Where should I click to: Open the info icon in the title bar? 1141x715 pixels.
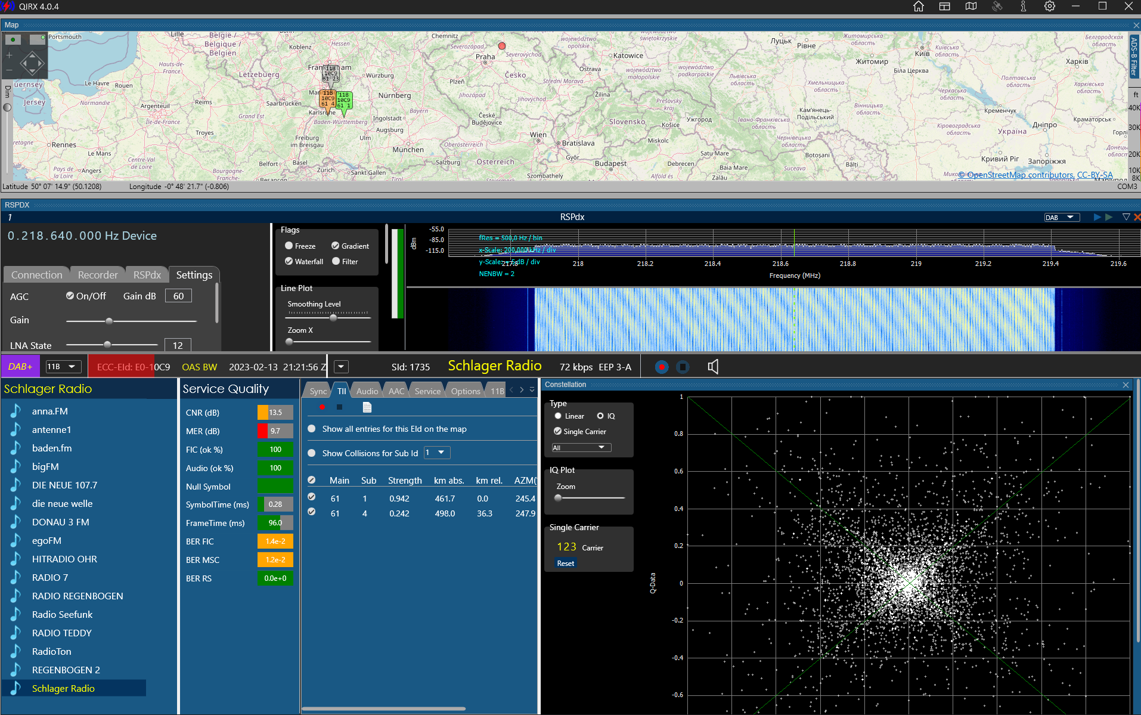pyautogui.click(x=1023, y=7)
